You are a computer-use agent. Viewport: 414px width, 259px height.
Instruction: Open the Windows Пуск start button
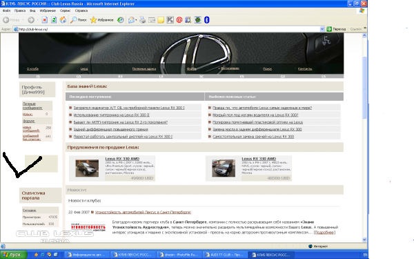pyautogui.click(x=14, y=254)
